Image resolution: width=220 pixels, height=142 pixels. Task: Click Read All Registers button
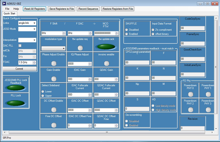coord(34,9)
